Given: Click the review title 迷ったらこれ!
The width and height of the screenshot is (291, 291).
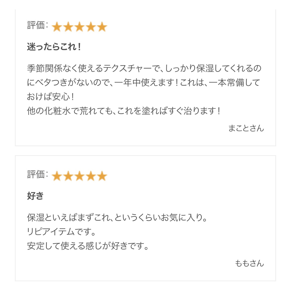Looking at the screenshot, I should coord(54,47).
